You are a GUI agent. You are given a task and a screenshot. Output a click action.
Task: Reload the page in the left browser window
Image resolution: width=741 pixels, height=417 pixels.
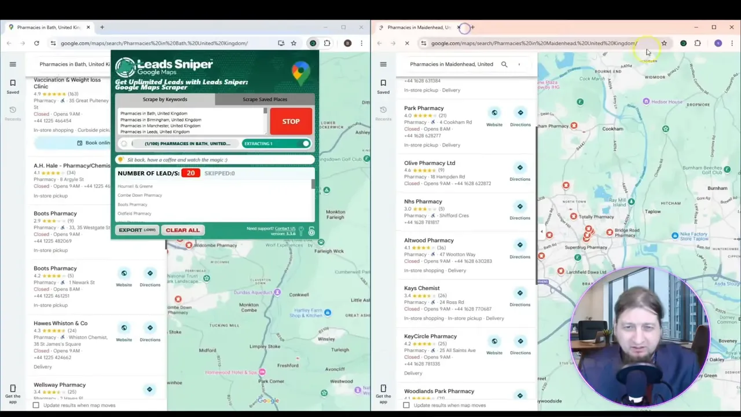[36, 43]
